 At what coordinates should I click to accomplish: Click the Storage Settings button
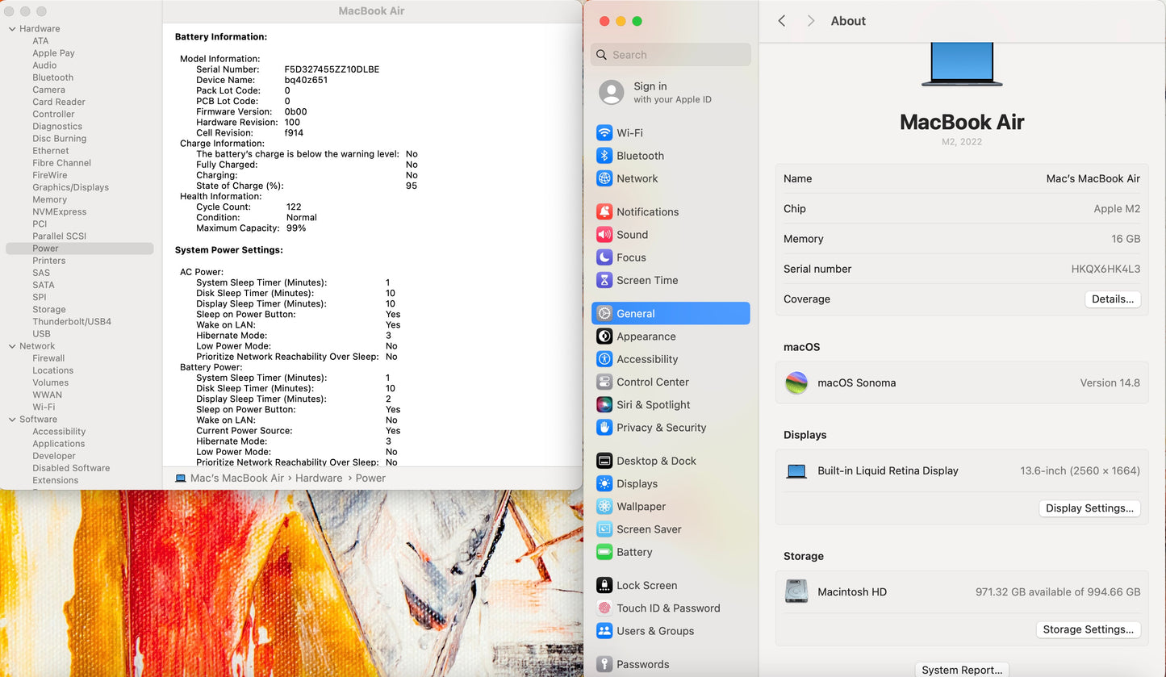pyautogui.click(x=1088, y=629)
